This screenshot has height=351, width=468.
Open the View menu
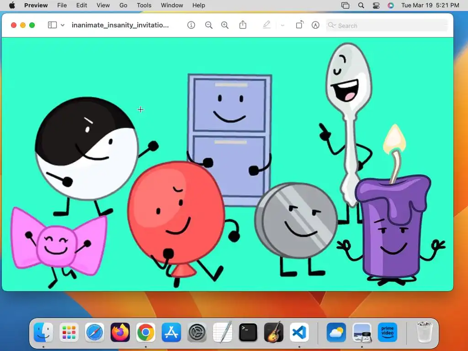(x=103, y=5)
